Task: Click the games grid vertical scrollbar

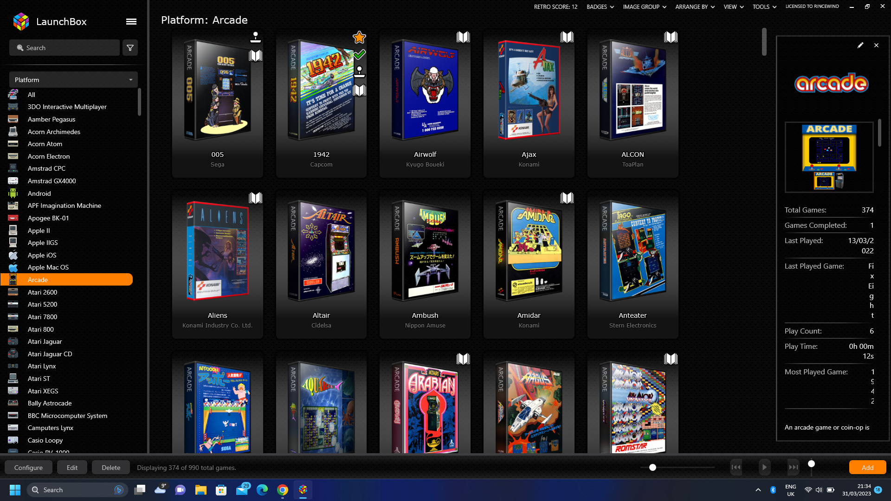Action: point(764,42)
